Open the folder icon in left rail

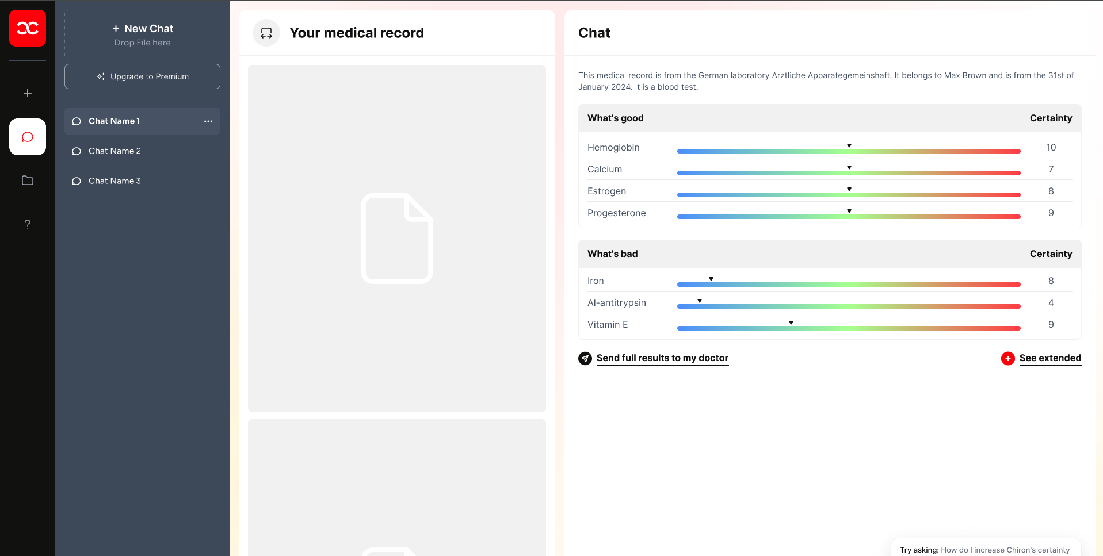(x=28, y=181)
